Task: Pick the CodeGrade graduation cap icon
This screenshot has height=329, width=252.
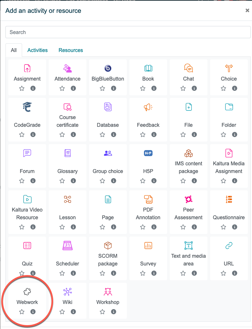Action: coord(27,107)
